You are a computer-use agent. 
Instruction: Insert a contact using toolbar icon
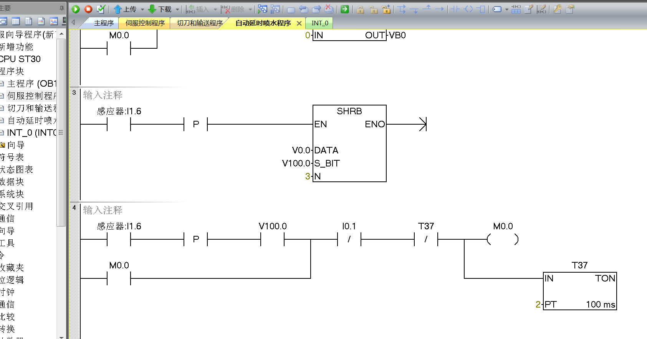pos(455,9)
